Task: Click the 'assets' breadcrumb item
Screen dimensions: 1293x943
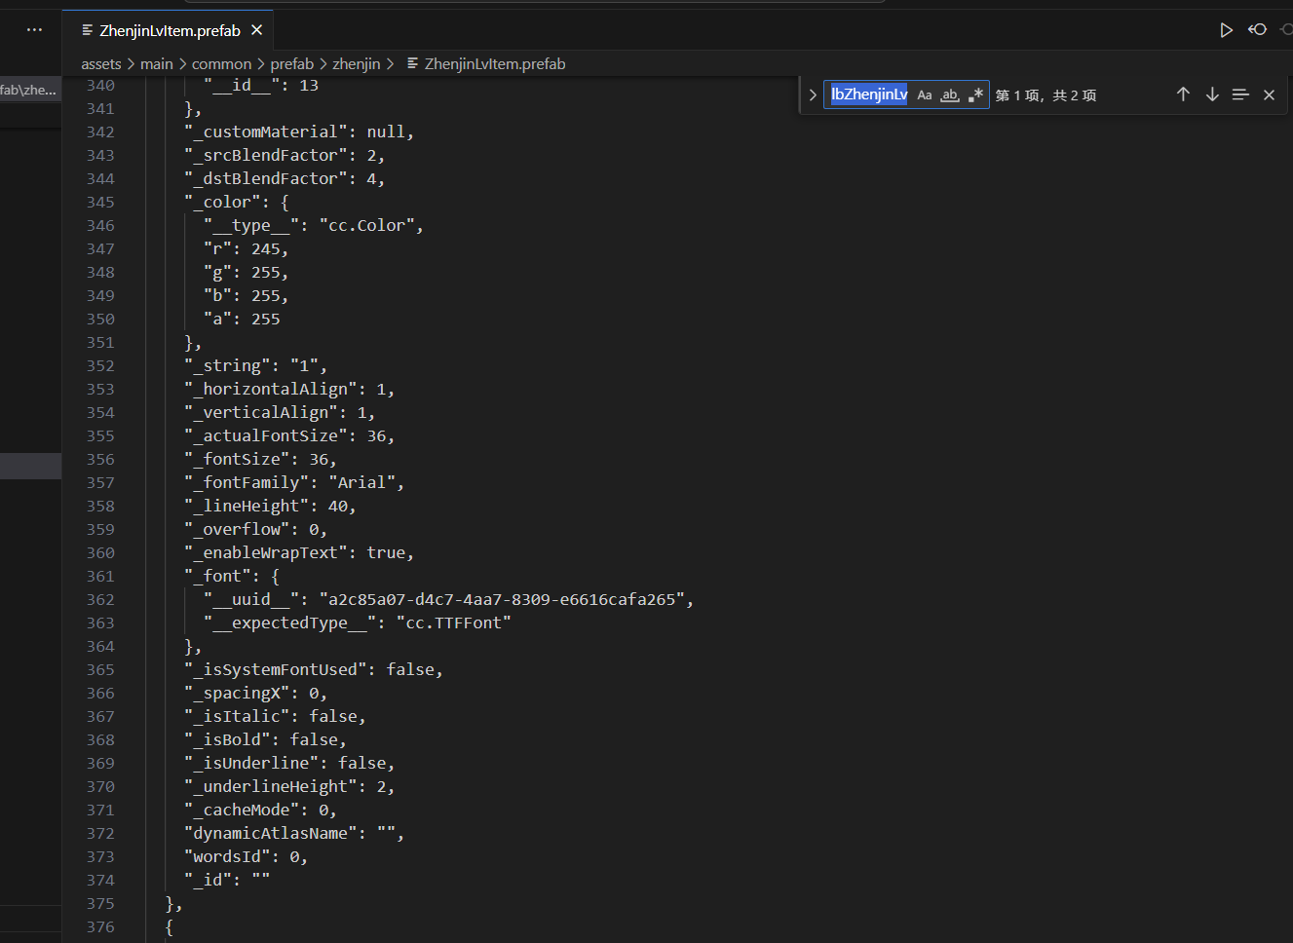Action: click(x=101, y=64)
